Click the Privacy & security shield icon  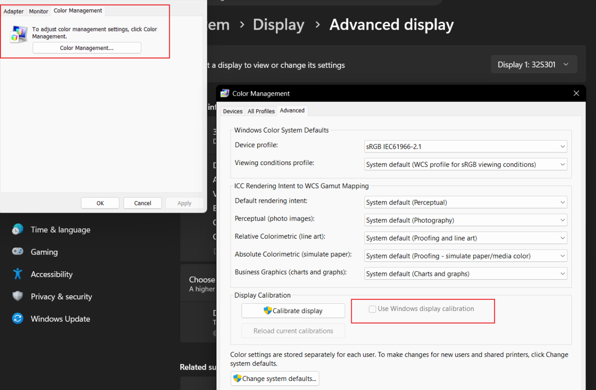(18, 296)
